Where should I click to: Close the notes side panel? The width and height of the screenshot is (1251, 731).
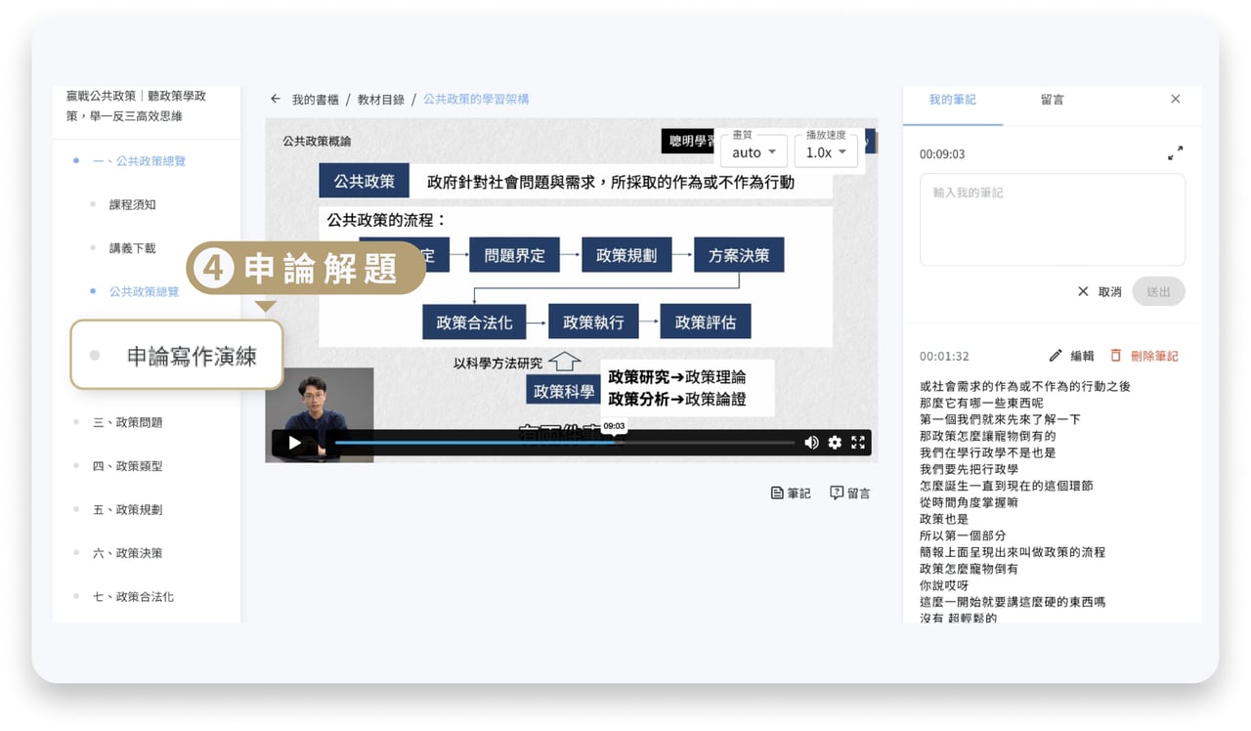1176,99
